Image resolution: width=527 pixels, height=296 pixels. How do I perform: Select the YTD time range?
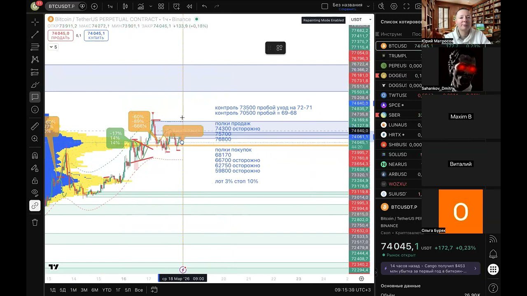pos(107,290)
